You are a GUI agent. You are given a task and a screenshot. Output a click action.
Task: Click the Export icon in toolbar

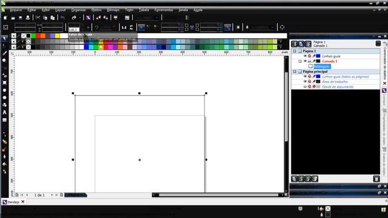[x=106, y=18]
